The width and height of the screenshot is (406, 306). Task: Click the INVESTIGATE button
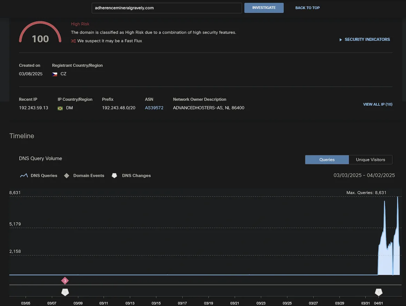coord(264,8)
